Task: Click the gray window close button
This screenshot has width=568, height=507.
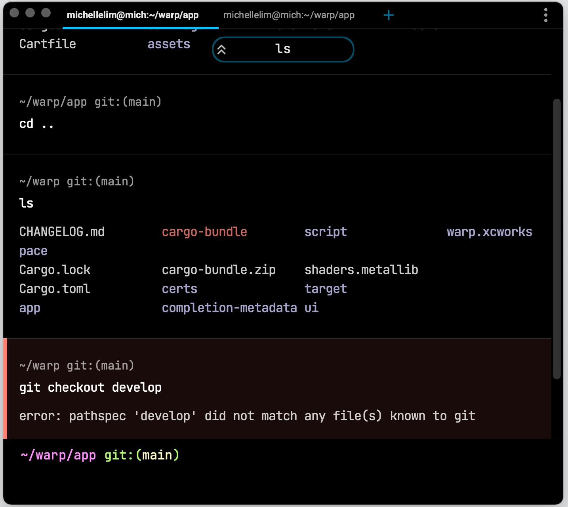Action: 14,13
